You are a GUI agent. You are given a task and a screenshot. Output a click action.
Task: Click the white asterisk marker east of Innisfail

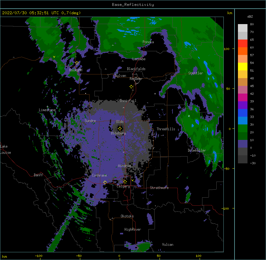pyautogui.click(x=155, y=94)
